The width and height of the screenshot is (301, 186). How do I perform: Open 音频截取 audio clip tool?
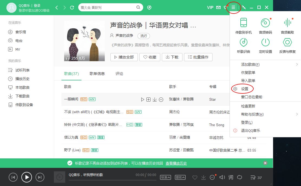[287, 26]
